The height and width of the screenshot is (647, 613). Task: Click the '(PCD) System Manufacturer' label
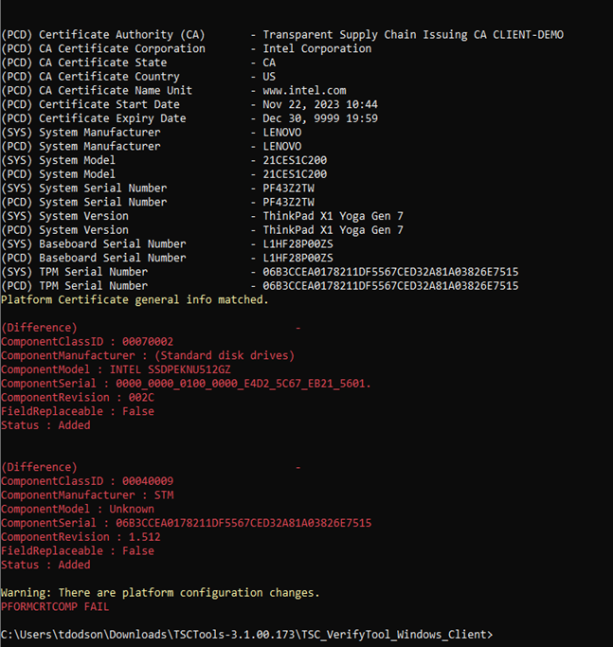[x=81, y=147]
